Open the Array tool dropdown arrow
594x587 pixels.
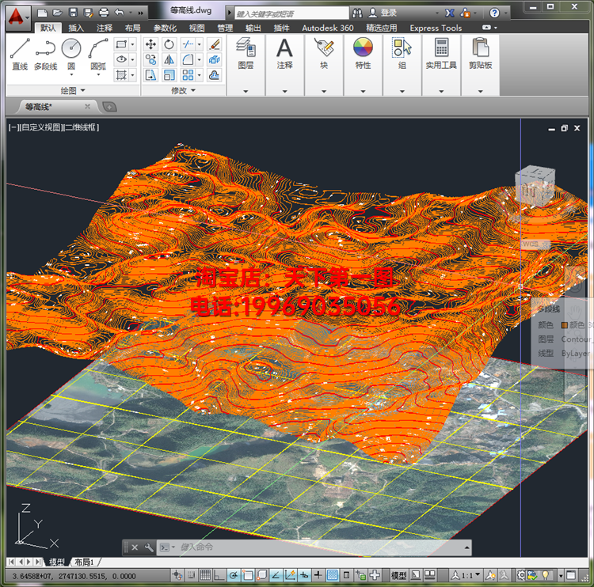[x=200, y=75]
